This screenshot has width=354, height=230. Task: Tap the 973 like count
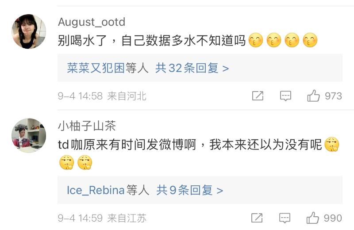333,96
